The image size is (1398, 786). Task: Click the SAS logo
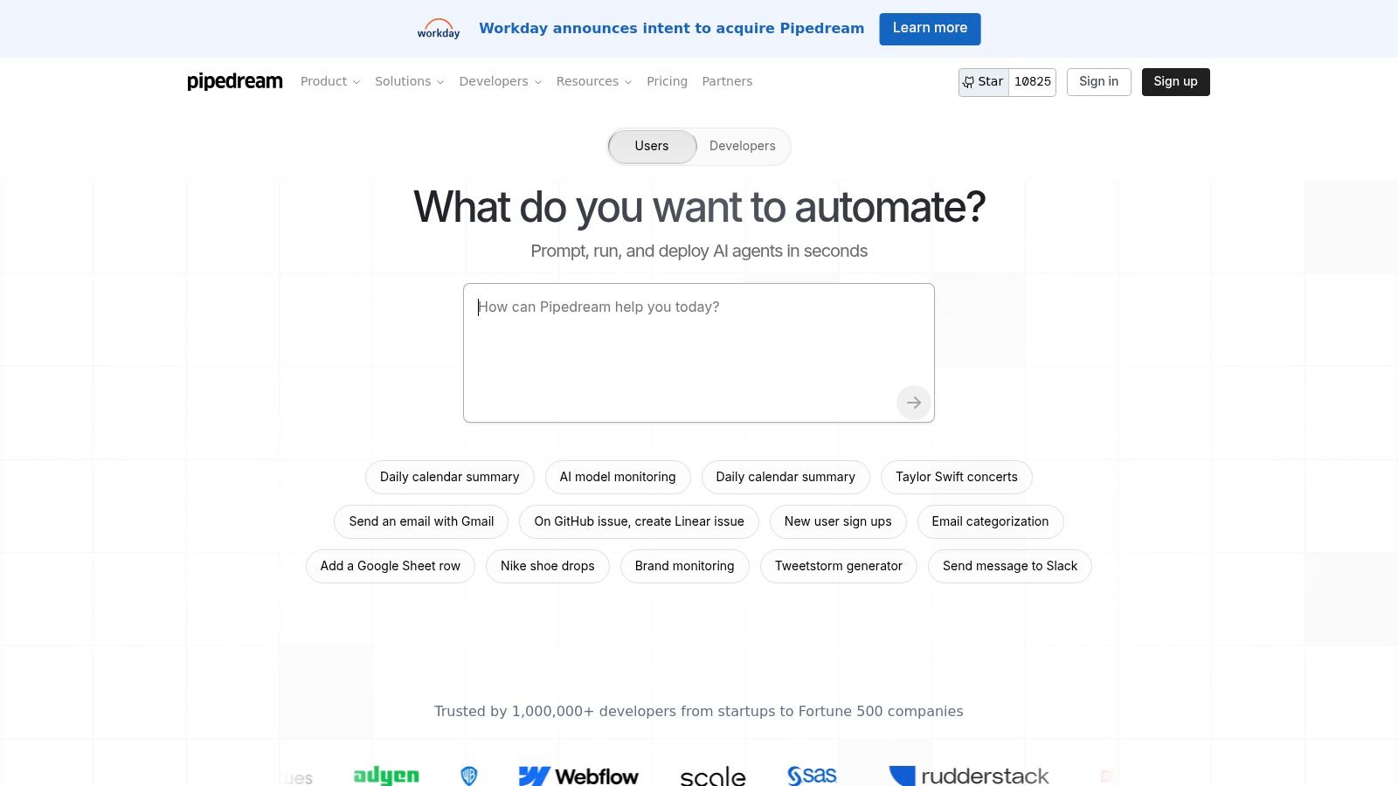click(x=812, y=774)
